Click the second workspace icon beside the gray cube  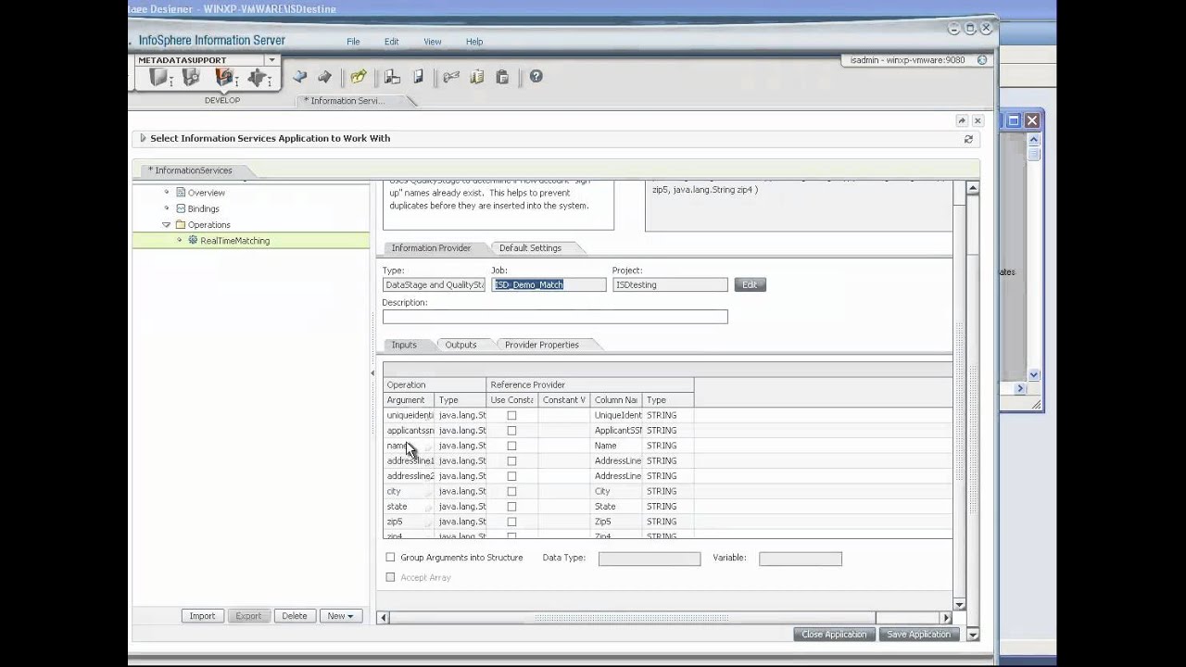click(191, 78)
